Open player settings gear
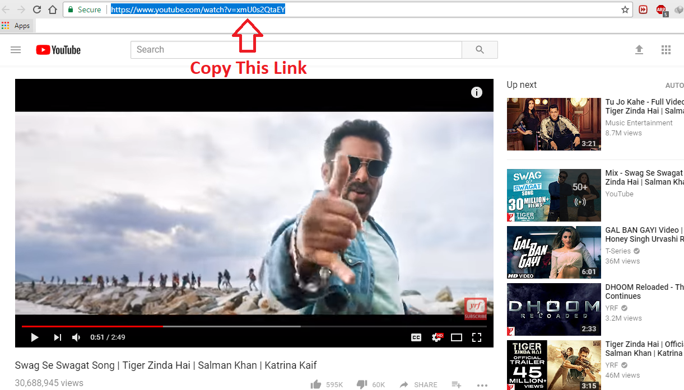 [x=437, y=337]
